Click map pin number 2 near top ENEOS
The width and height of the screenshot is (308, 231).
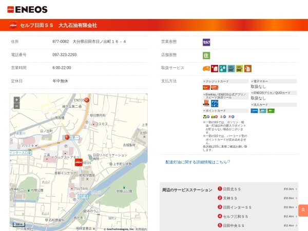click(x=87, y=100)
